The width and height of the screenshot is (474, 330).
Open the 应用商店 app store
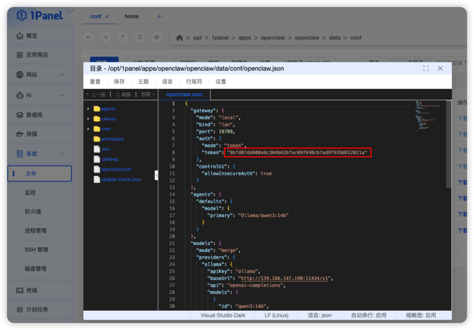click(40, 55)
